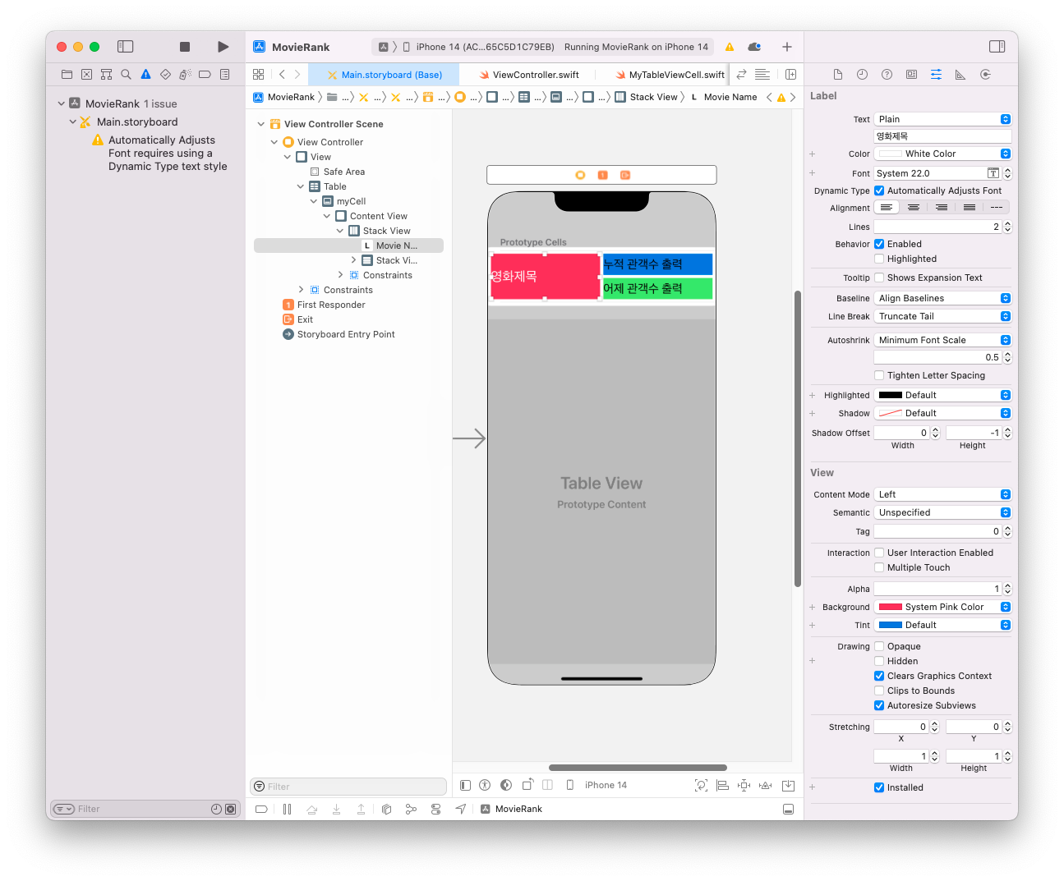Open the Connections inspector arrow icon
Screen dimensions: 1064x881
pos(985,74)
